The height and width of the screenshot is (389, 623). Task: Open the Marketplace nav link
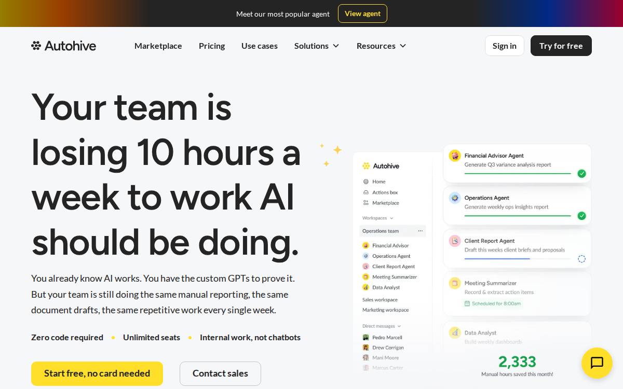click(158, 46)
